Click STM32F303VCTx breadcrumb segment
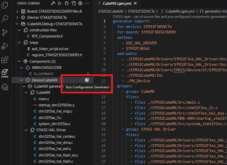This screenshot has width=227, height=165. point(141,12)
